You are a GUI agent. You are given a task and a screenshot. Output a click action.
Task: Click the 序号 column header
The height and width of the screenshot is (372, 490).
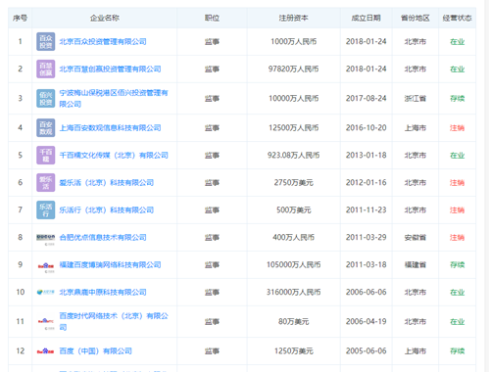coord(20,18)
